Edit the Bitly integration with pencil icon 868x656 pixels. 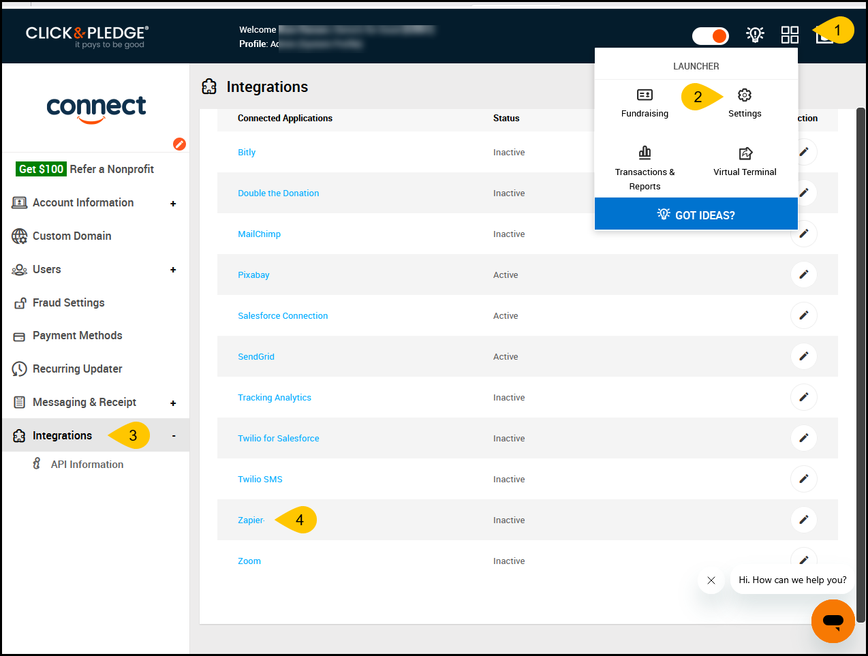pos(804,152)
